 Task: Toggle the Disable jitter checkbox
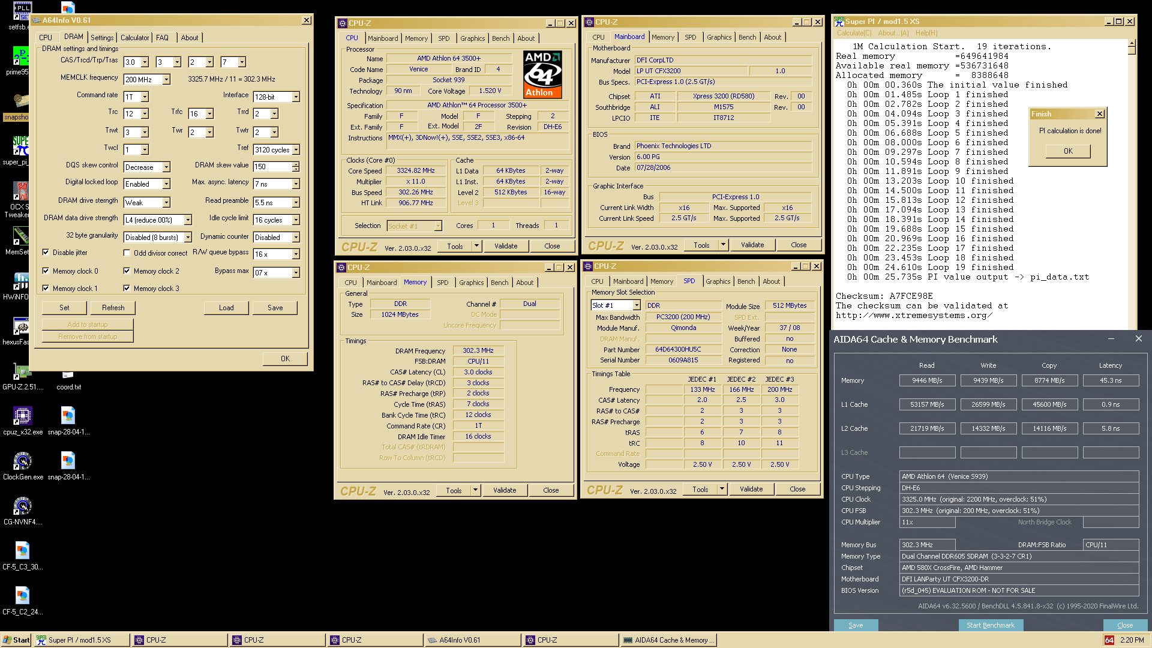pos(46,253)
